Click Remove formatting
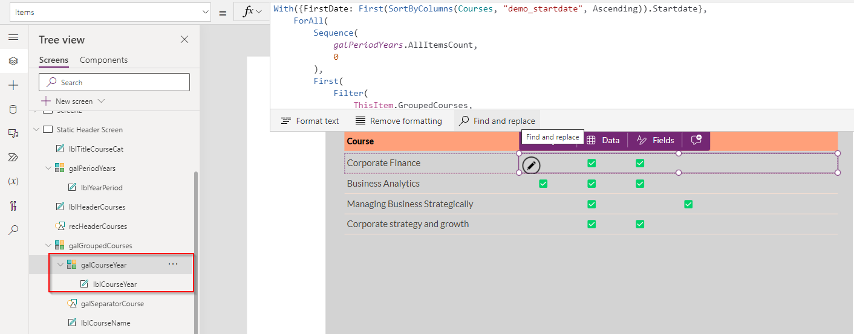854x334 pixels. point(399,121)
